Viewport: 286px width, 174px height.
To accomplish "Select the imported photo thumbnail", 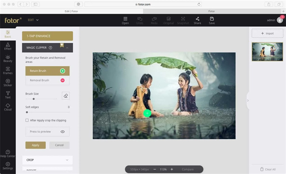I will coord(267,52).
